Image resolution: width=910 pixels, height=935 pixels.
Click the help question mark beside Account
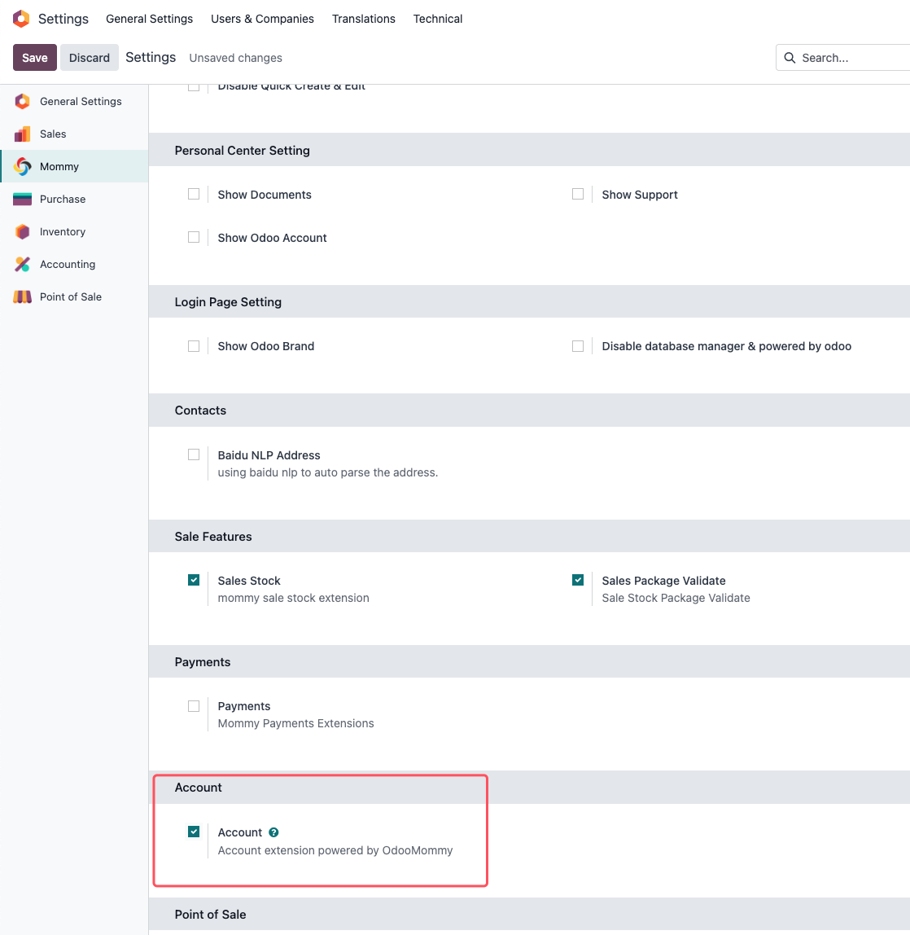click(x=273, y=832)
